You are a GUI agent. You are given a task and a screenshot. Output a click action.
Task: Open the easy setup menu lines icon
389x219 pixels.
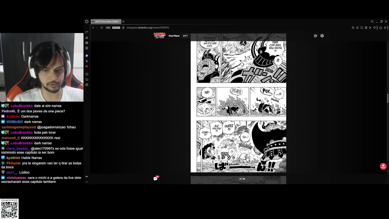click(x=385, y=28)
